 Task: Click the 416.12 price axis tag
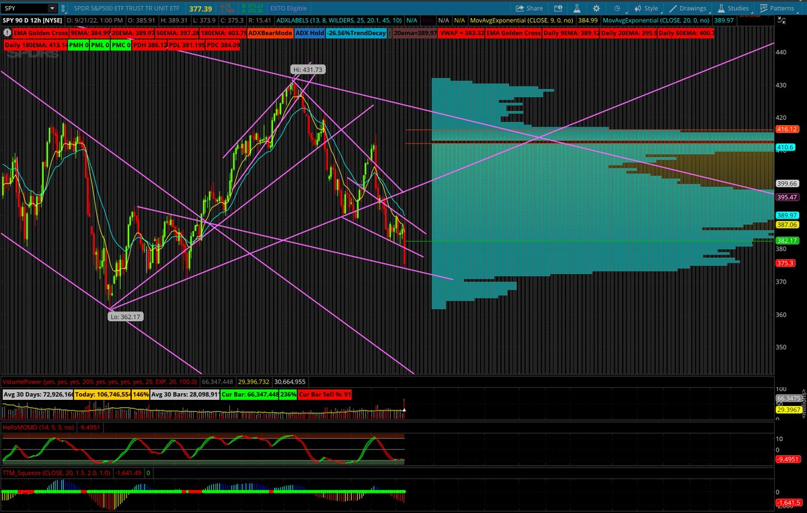coord(786,129)
